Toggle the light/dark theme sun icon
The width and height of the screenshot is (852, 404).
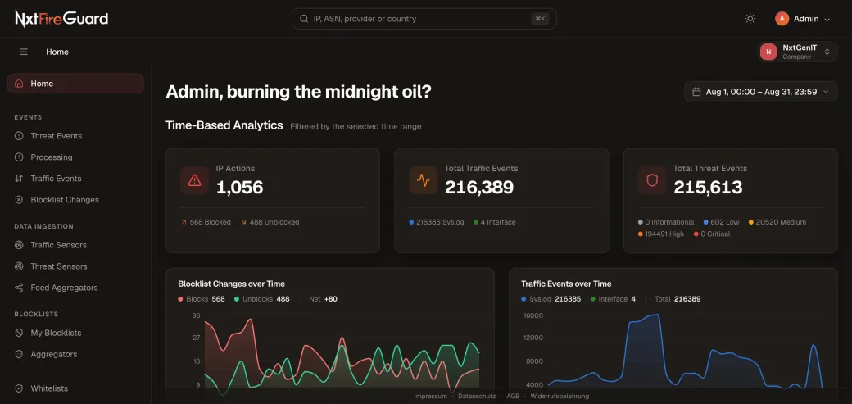(750, 19)
